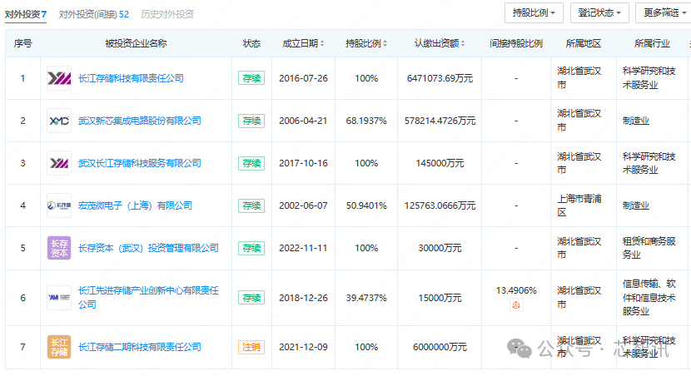Click the amount 578214.4726万元

(x=440, y=121)
